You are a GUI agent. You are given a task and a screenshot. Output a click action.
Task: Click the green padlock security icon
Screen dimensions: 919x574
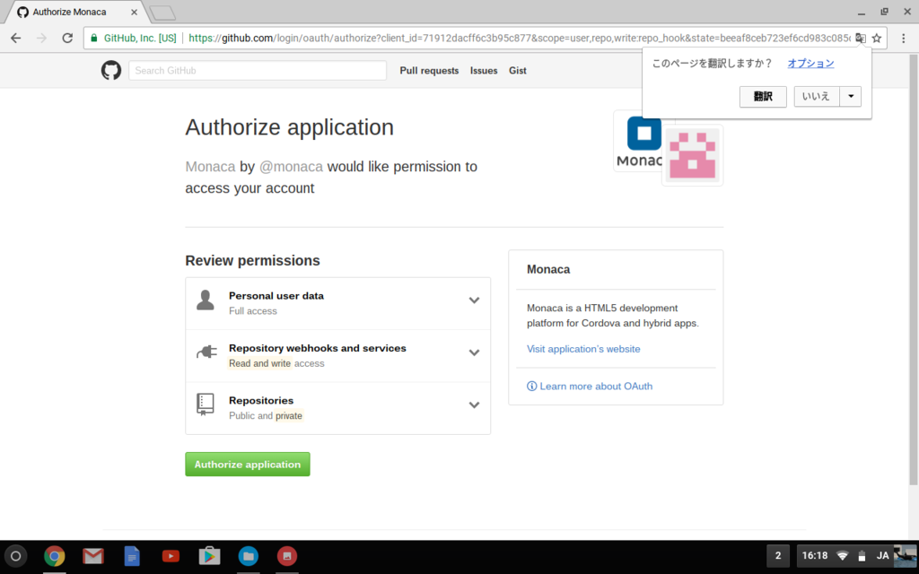pyautogui.click(x=93, y=38)
